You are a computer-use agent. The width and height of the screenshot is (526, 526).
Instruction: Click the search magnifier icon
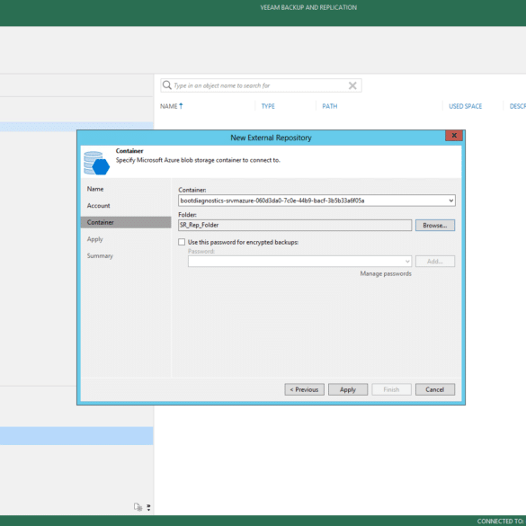coord(166,85)
